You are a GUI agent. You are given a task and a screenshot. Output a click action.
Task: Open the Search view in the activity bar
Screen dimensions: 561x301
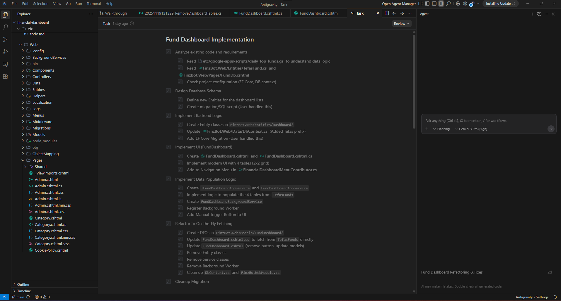5,27
